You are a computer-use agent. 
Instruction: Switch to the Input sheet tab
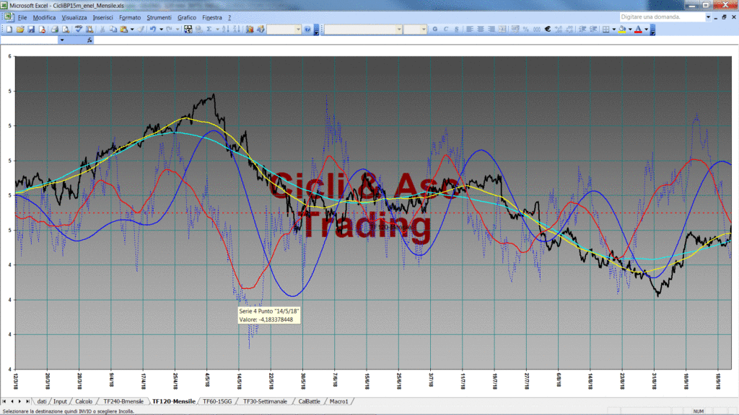(x=60, y=401)
